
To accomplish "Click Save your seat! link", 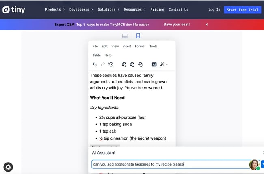I will click(x=177, y=25).
